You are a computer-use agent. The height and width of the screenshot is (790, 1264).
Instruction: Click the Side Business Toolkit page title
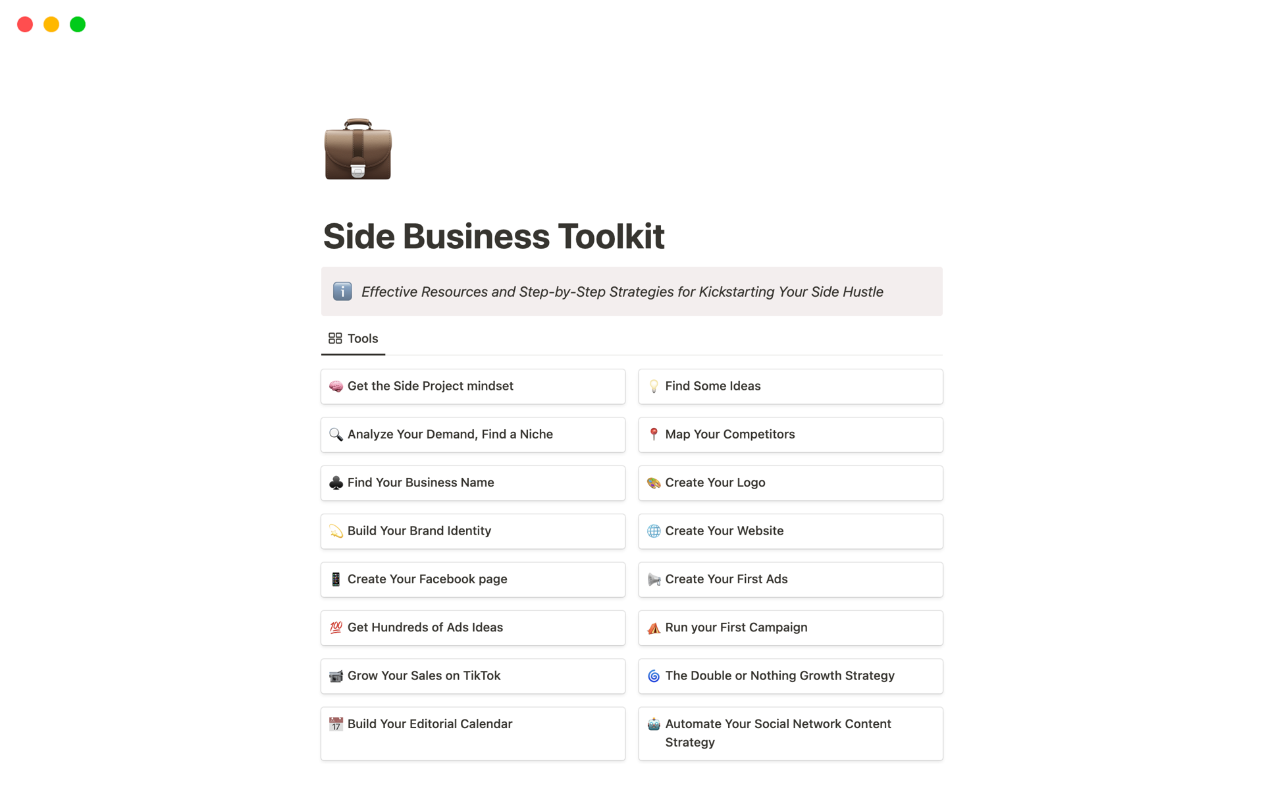click(494, 236)
